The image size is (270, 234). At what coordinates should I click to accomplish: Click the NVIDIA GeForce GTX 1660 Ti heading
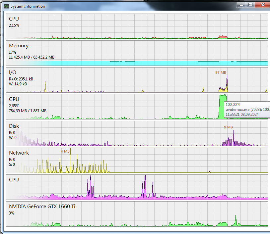tap(42, 206)
